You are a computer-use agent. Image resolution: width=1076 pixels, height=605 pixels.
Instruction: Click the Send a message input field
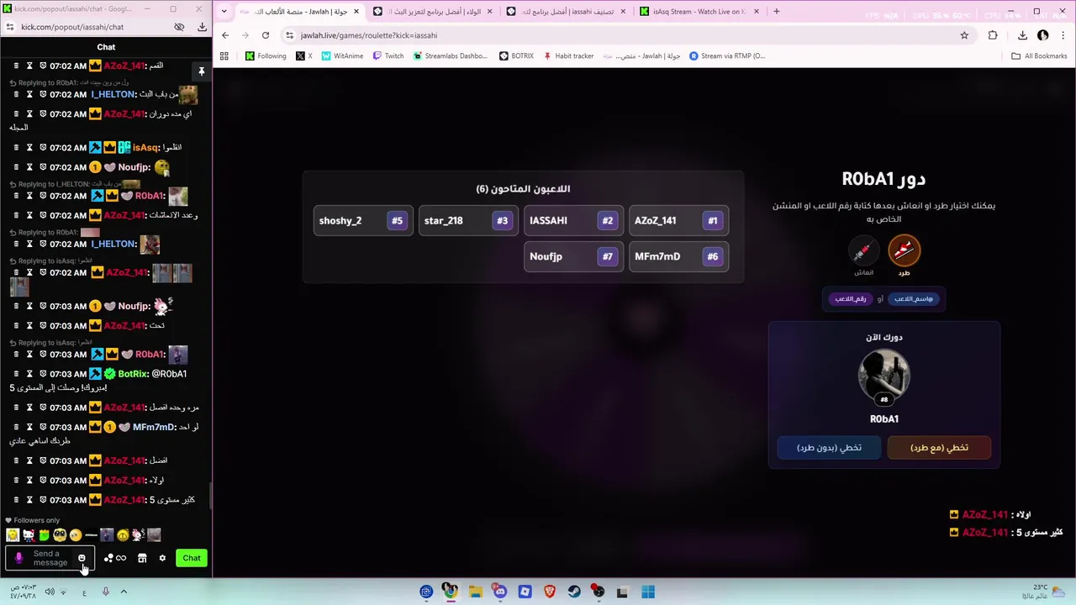coord(50,558)
